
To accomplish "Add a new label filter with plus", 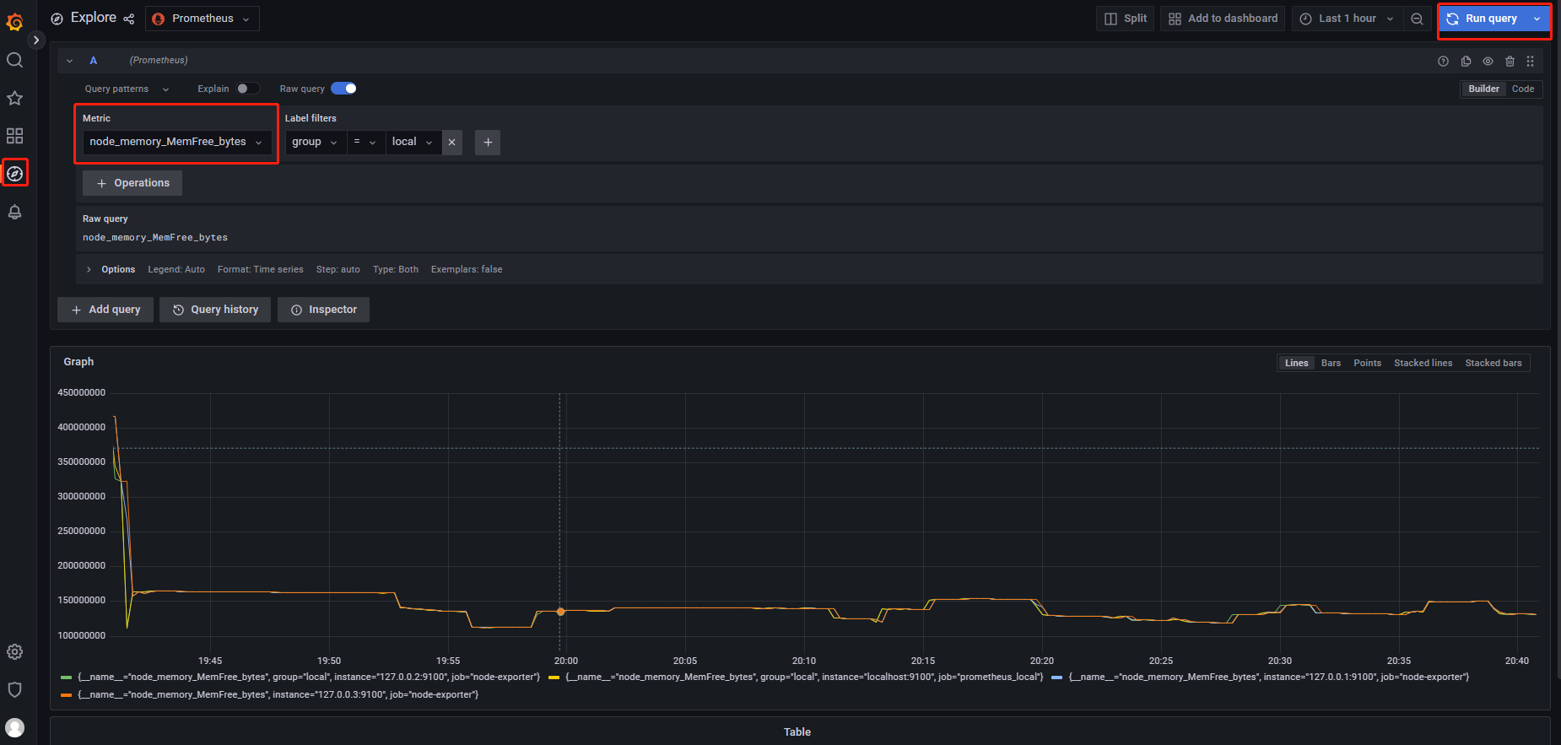I will pyautogui.click(x=488, y=142).
